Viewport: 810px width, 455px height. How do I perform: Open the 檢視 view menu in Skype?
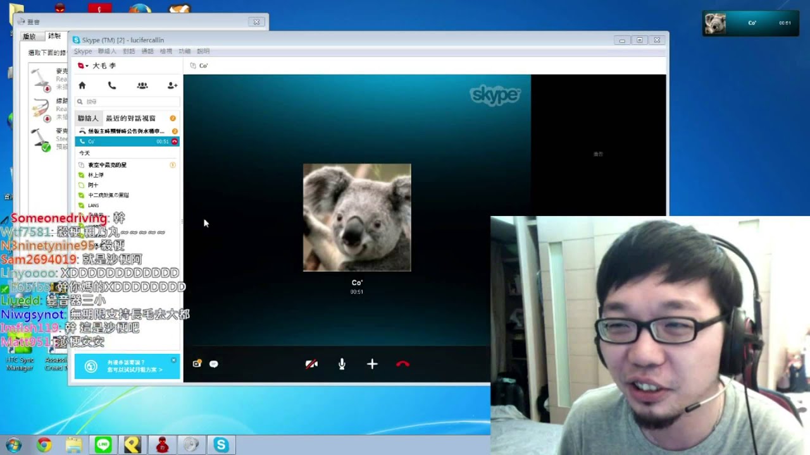click(166, 51)
